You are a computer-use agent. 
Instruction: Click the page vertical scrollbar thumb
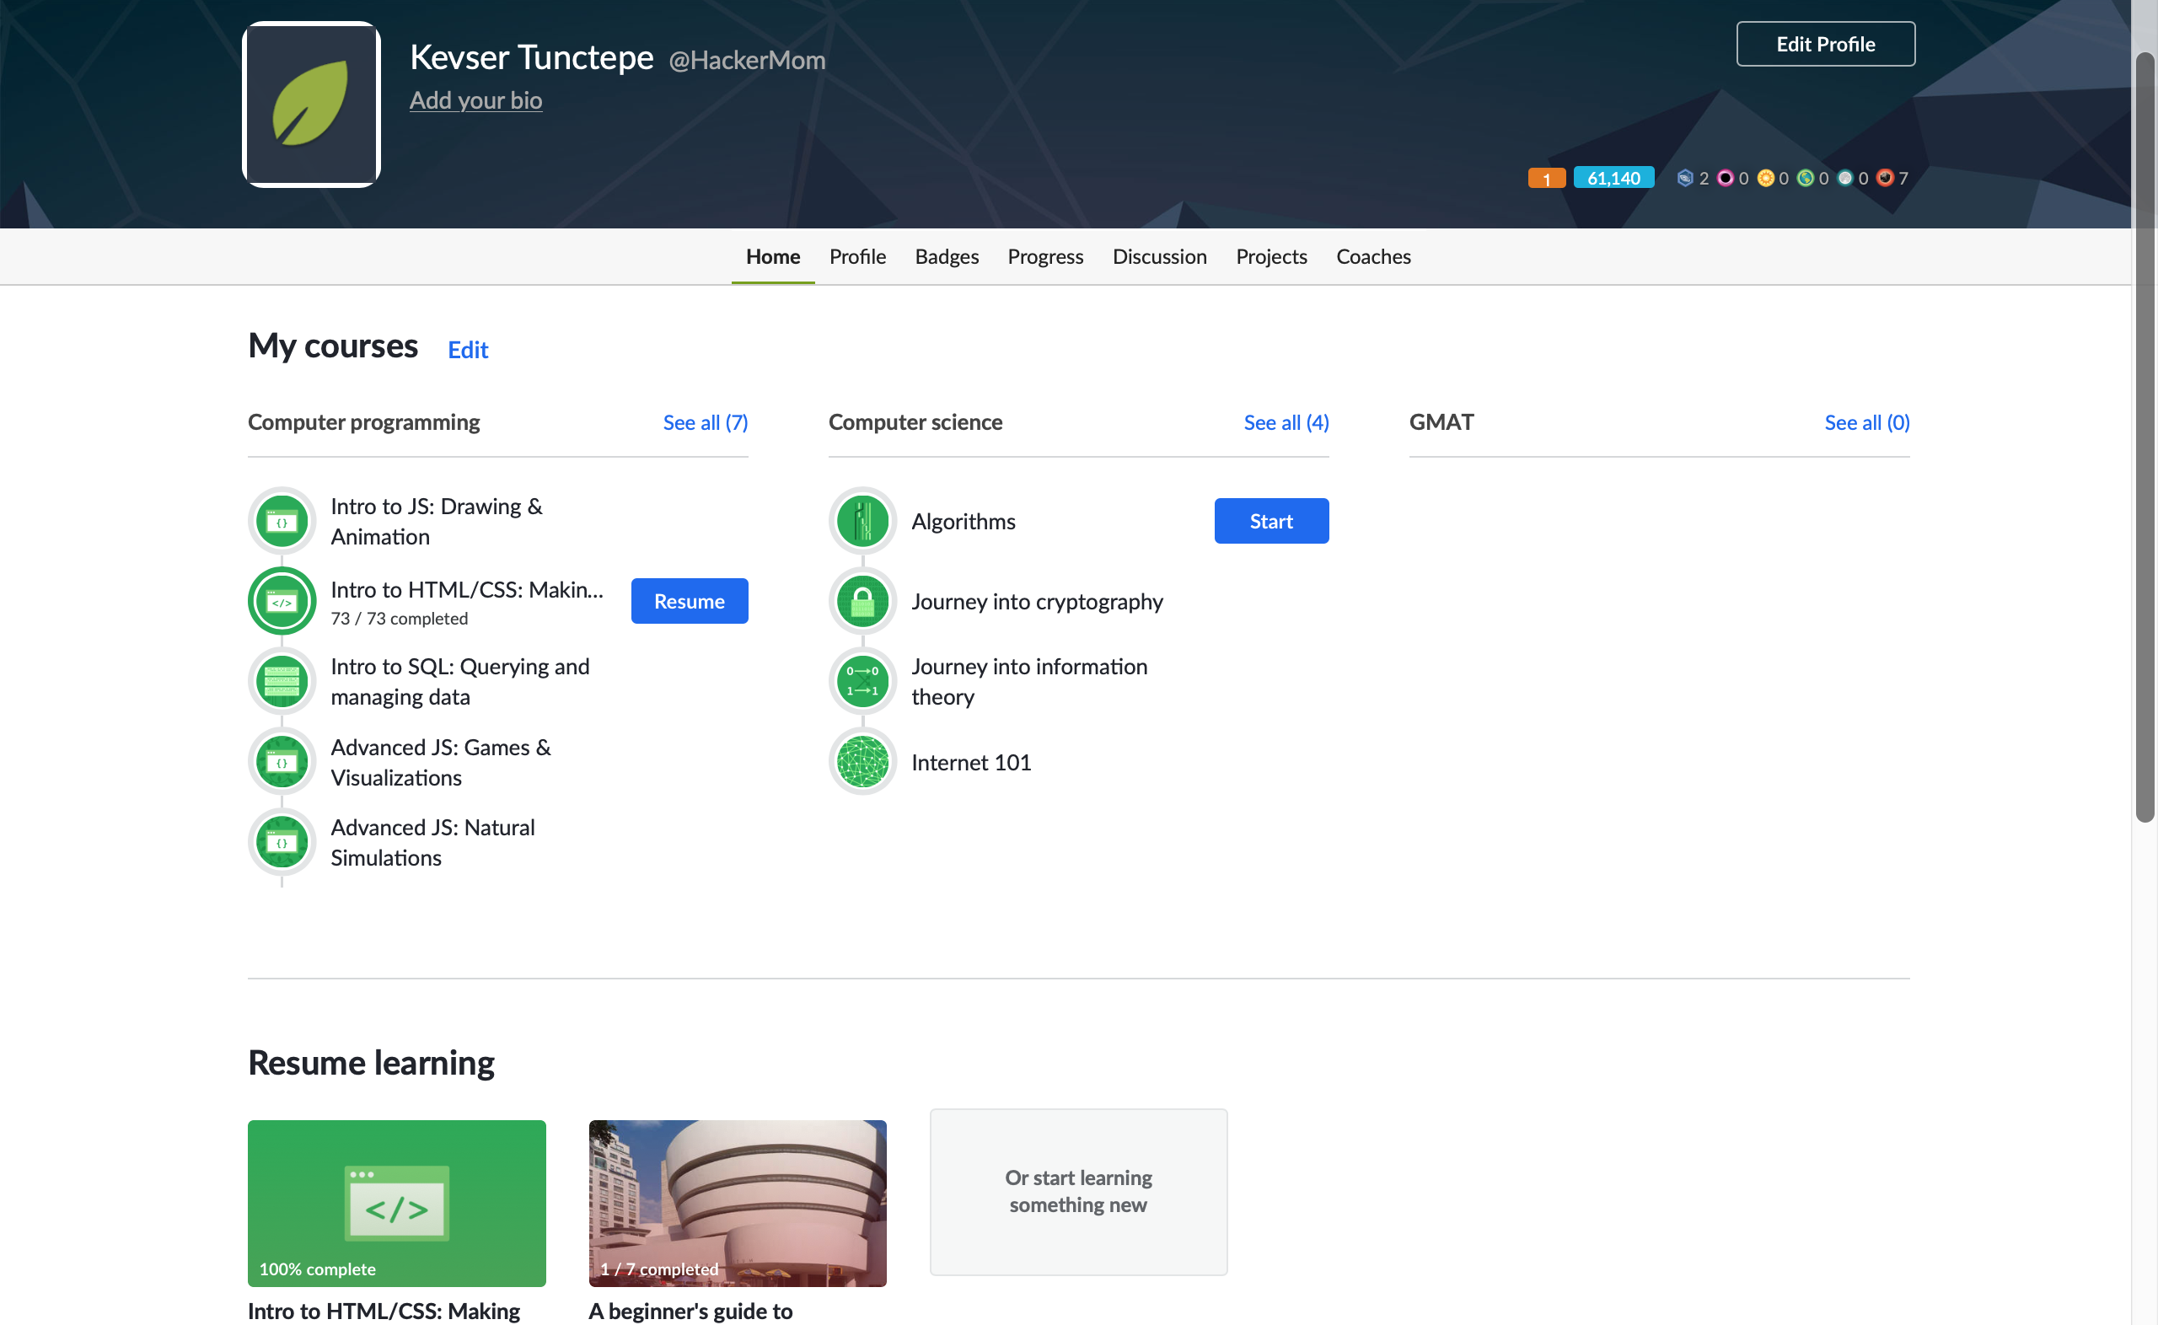pos(2145,437)
